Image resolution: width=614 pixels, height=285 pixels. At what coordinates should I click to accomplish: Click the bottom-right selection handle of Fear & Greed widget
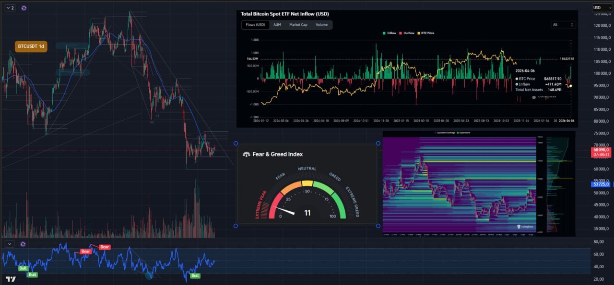(378, 226)
